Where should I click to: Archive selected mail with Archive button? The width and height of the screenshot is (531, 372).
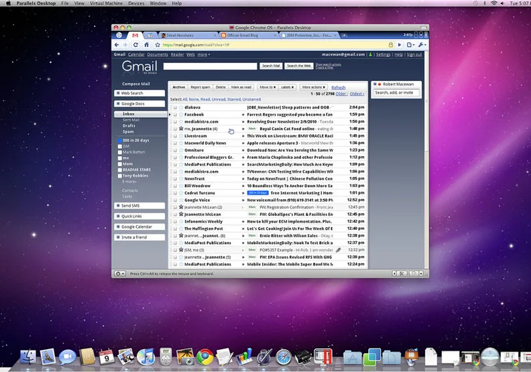[178, 87]
